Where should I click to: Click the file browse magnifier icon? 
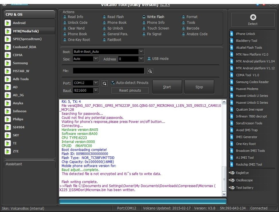tap(150, 71)
